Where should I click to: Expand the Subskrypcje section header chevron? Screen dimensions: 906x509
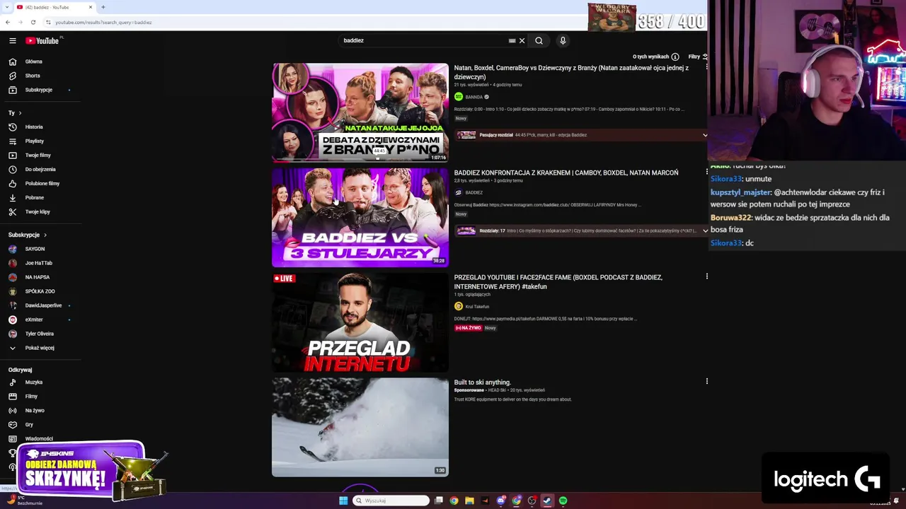45,235
